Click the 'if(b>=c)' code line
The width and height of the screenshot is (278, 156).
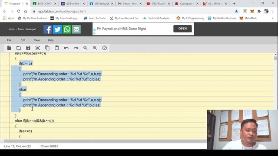(26, 64)
